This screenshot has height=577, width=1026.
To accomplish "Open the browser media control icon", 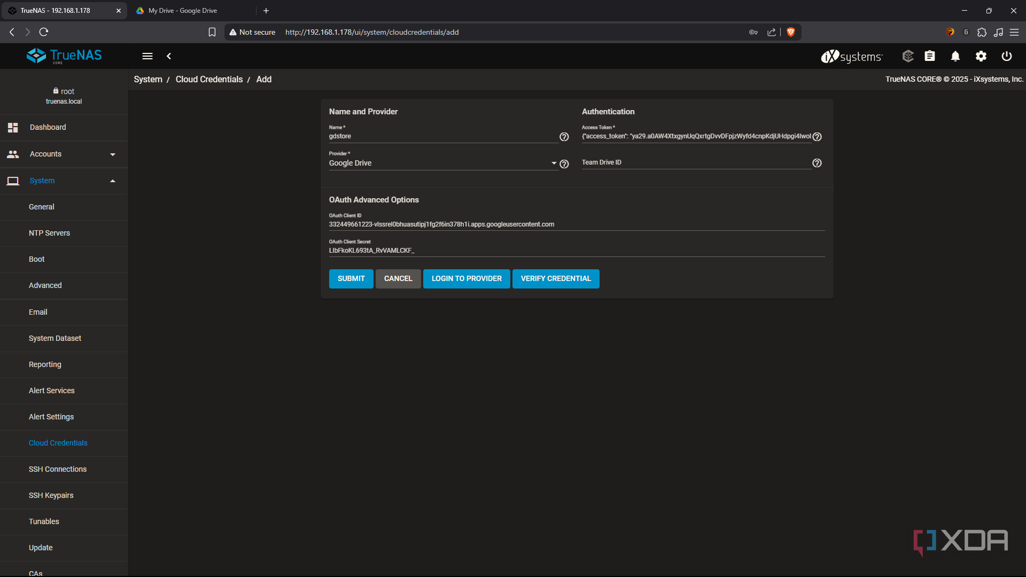I will [x=998, y=32].
